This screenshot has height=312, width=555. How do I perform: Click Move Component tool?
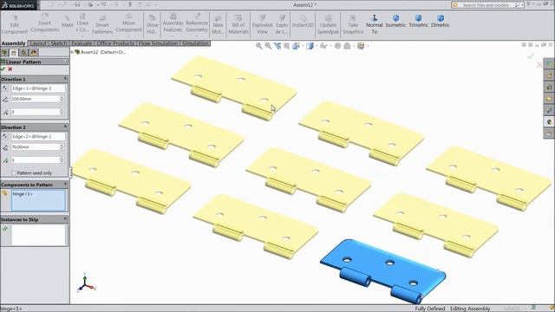point(128,23)
